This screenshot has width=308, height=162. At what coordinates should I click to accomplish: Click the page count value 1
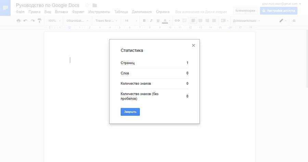click(x=188, y=63)
